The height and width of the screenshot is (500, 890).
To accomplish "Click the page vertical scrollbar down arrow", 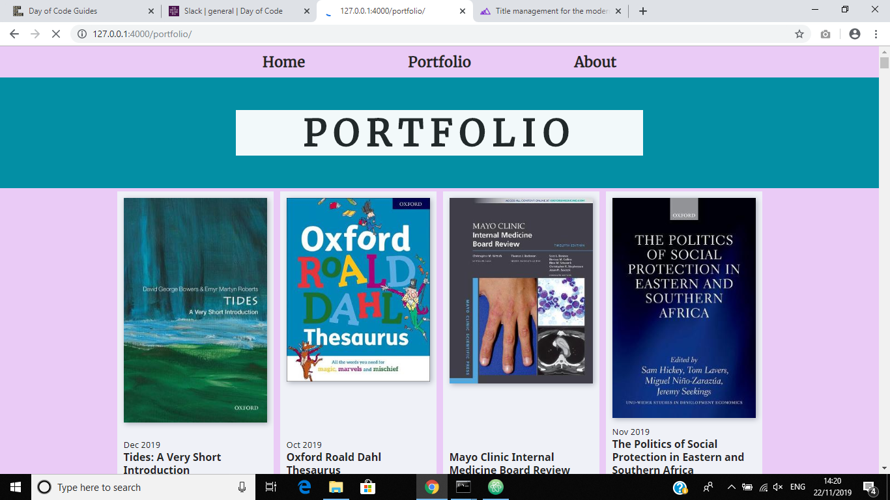I will click(x=884, y=467).
